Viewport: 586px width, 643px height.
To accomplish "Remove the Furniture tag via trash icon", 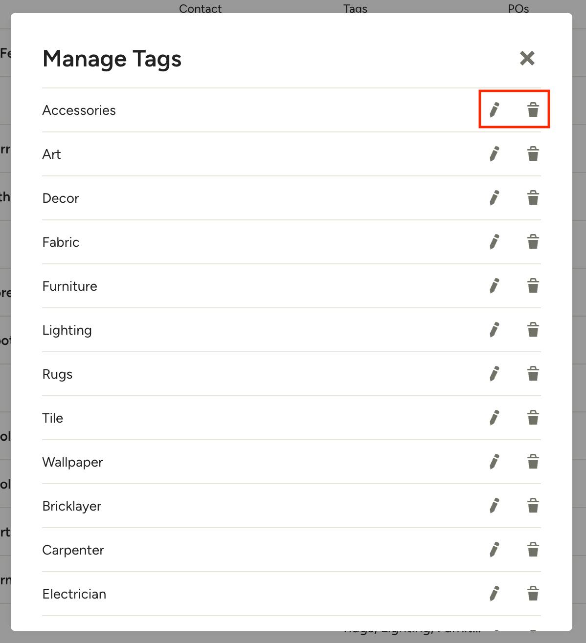I will pos(533,286).
